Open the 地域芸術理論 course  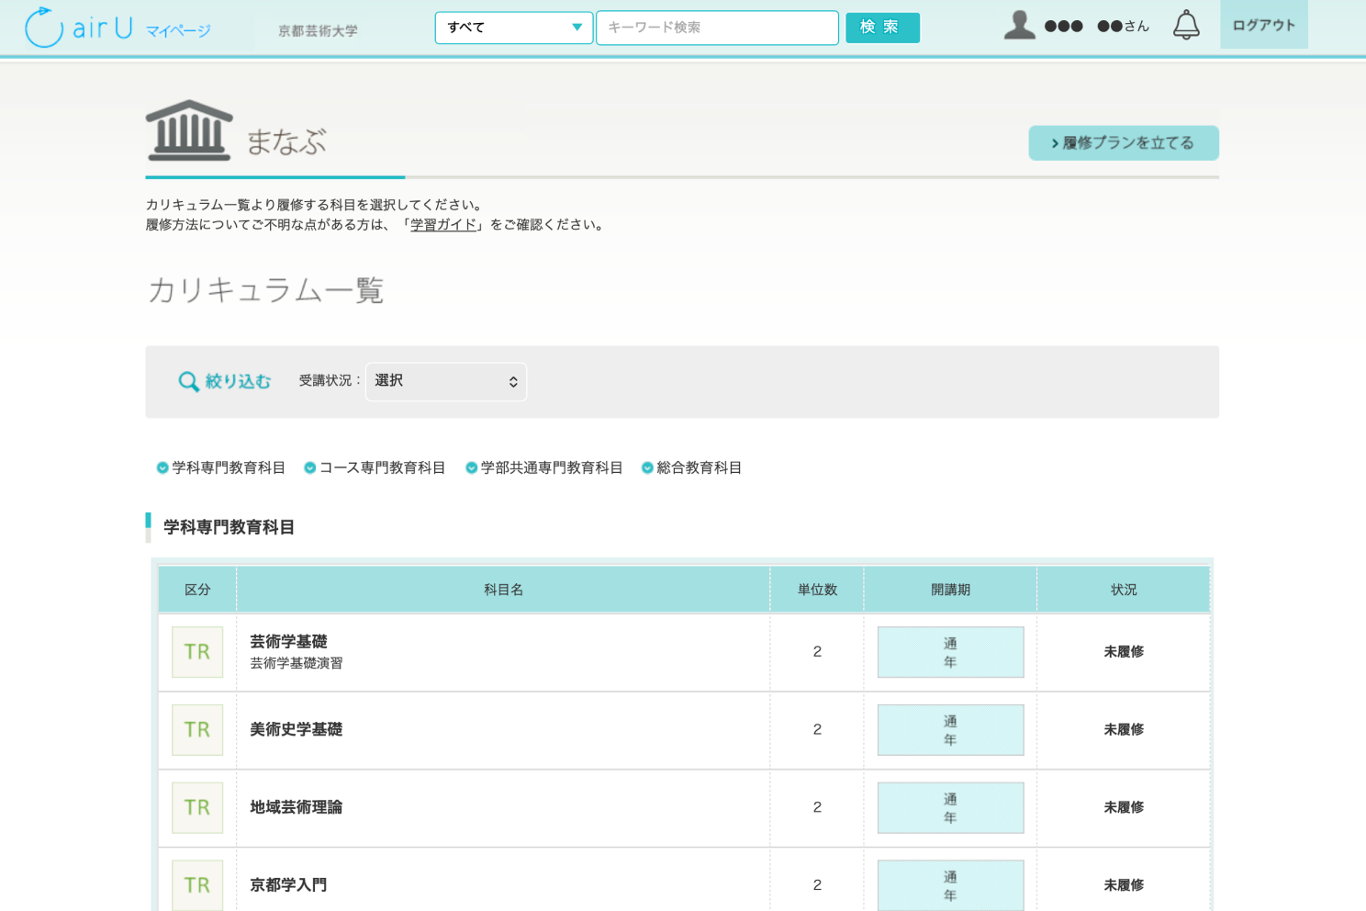[296, 808]
